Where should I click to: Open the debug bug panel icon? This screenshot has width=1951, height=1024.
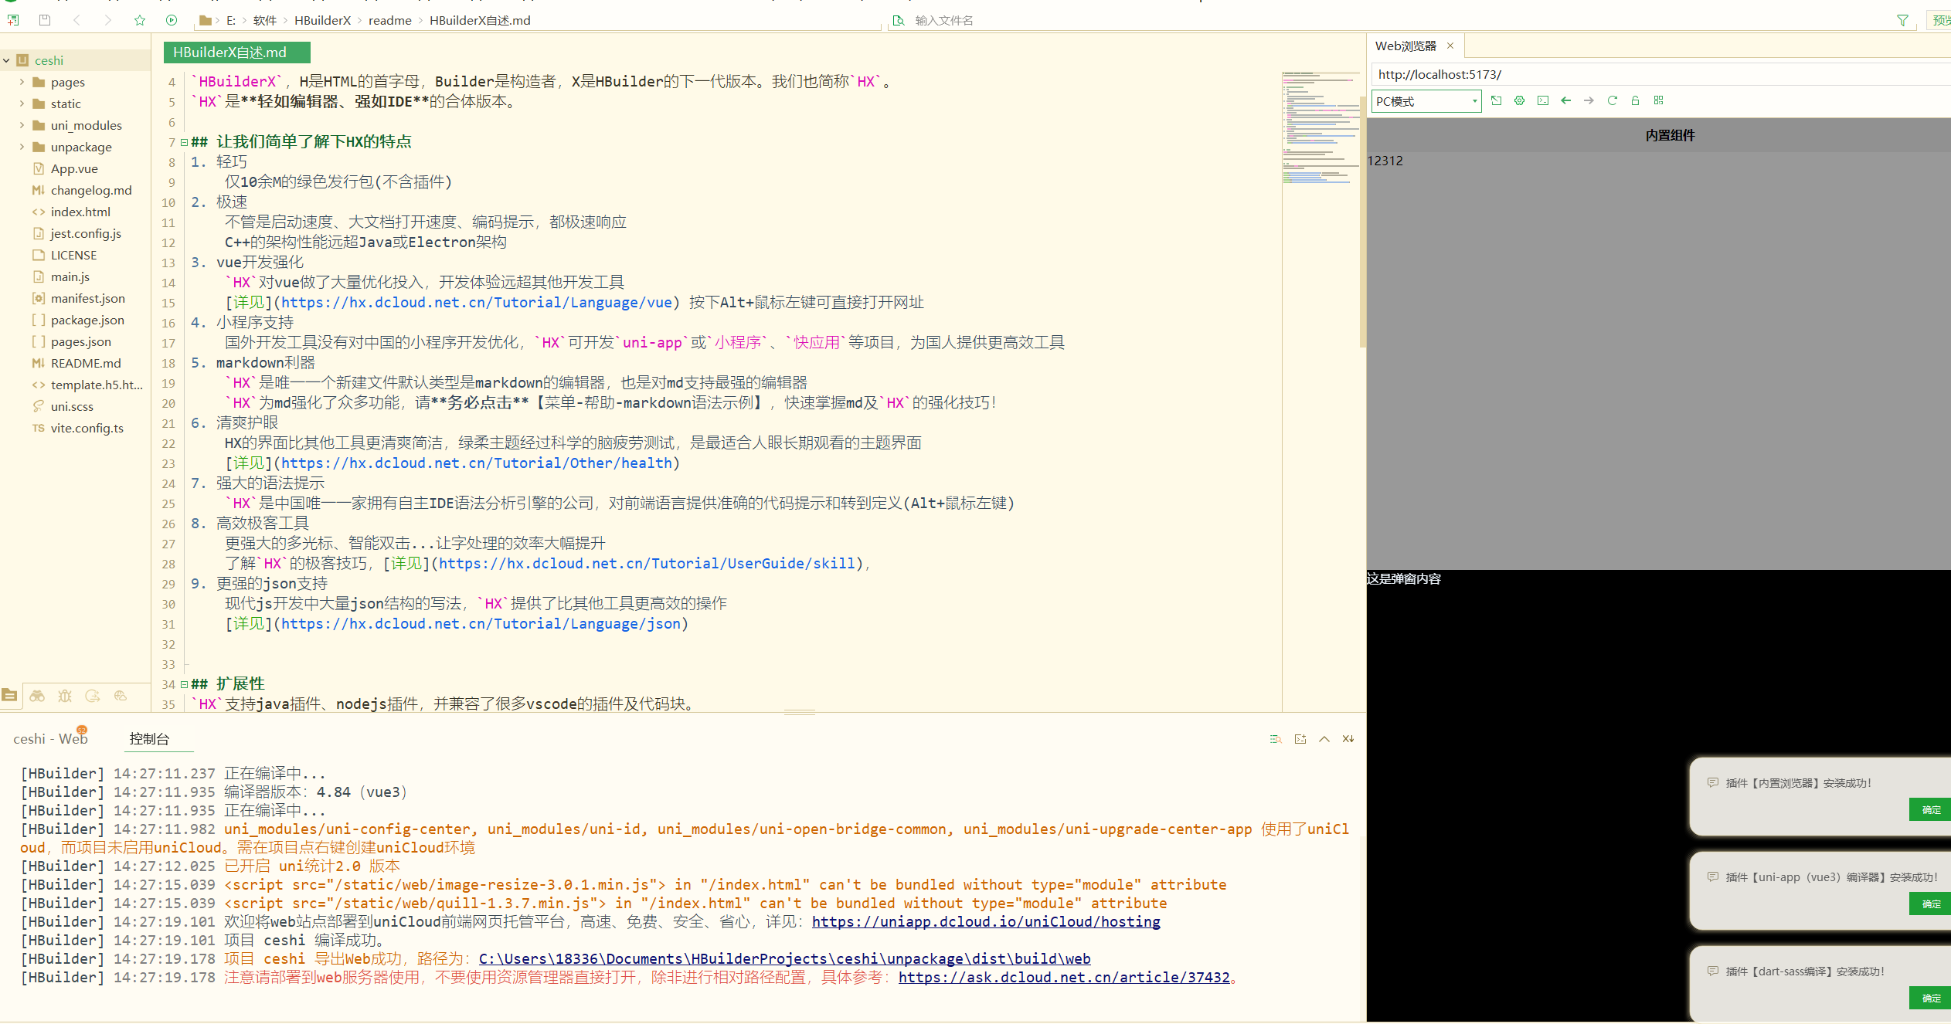coord(65,696)
